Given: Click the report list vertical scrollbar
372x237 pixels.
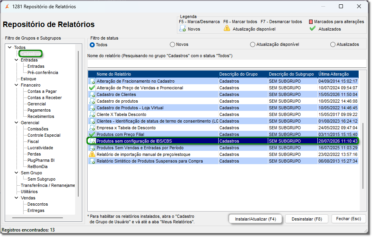Looking at the screenshot, I should [x=363, y=156].
